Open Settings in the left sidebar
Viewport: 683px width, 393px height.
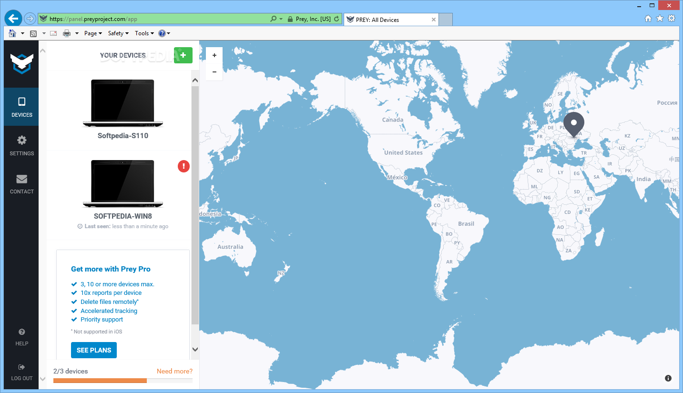21,146
